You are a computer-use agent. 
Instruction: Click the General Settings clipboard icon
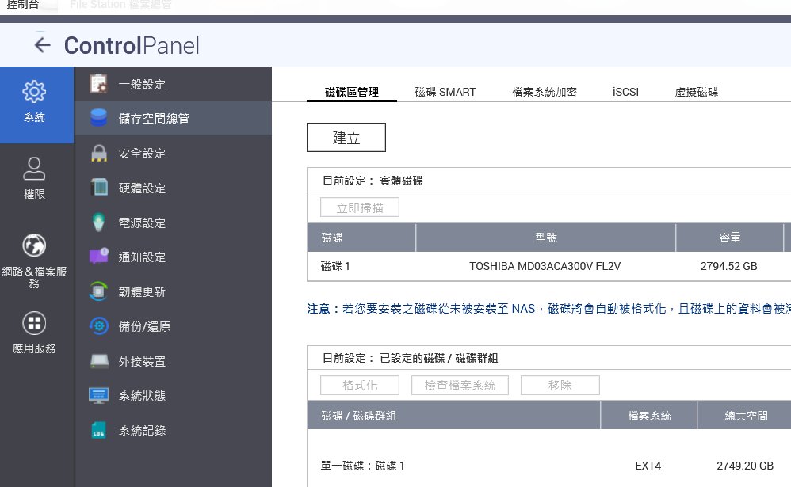(x=99, y=84)
